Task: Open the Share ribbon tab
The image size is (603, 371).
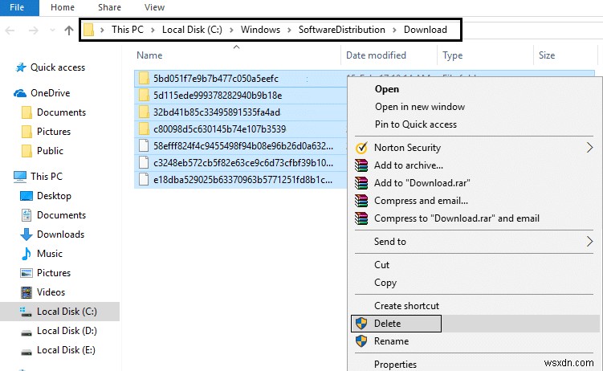Action: pyautogui.click(x=109, y=8)
